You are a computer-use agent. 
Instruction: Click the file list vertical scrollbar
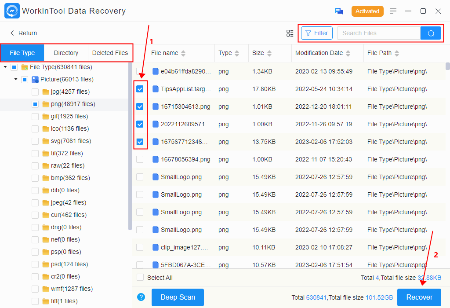(447, 66)
